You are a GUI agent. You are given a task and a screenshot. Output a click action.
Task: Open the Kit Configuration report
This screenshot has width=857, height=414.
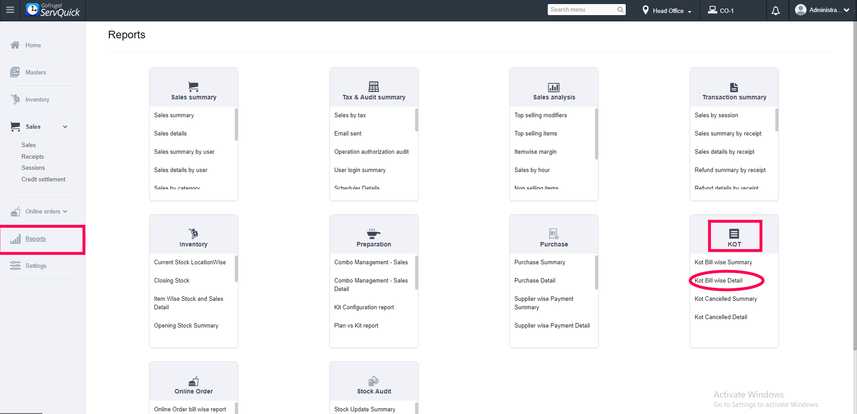coord(364,307)
